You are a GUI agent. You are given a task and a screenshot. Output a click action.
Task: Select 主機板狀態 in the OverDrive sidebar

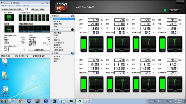click(x=58, y=24)
